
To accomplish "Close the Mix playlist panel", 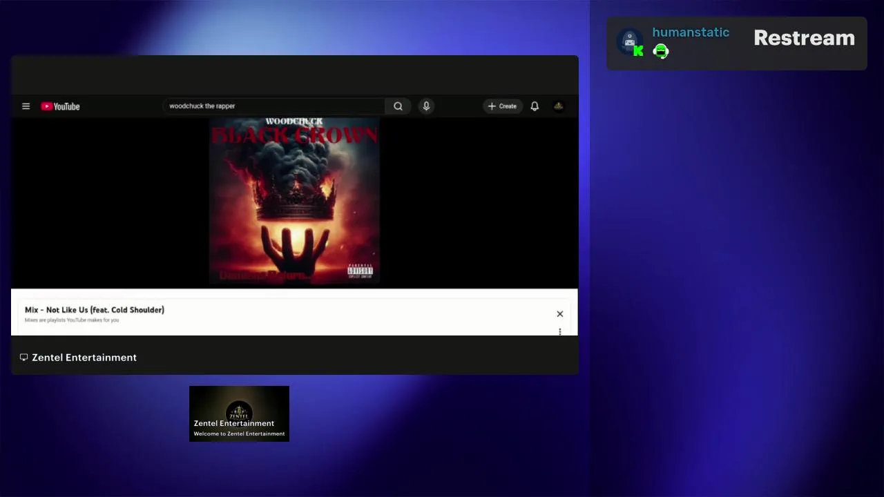I will coord(560,314).
